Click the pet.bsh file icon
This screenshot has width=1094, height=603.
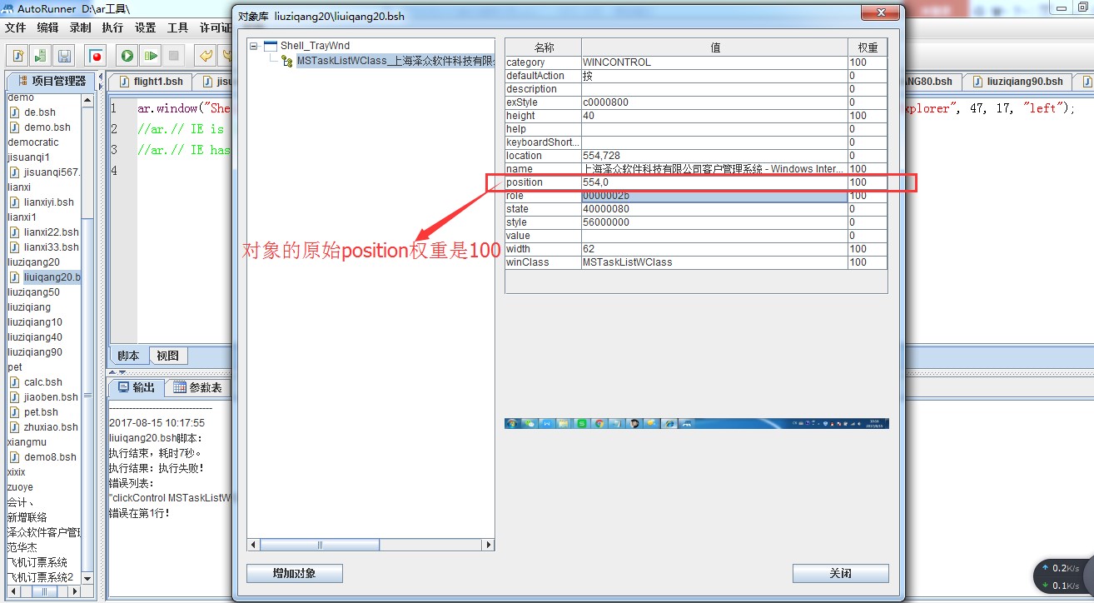14,412
